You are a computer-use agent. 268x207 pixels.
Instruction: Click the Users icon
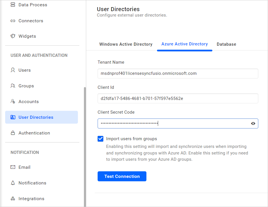click(x=13, y=70)
